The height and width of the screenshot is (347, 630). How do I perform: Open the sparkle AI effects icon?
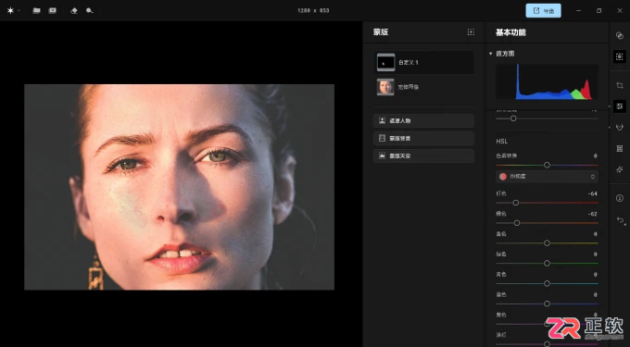620,169
